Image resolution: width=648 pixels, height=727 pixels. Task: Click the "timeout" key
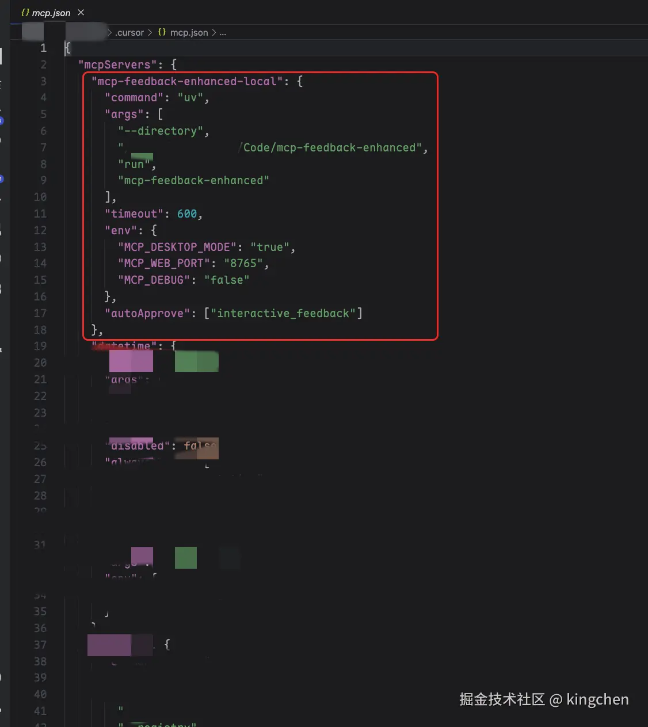click(134, 214)
